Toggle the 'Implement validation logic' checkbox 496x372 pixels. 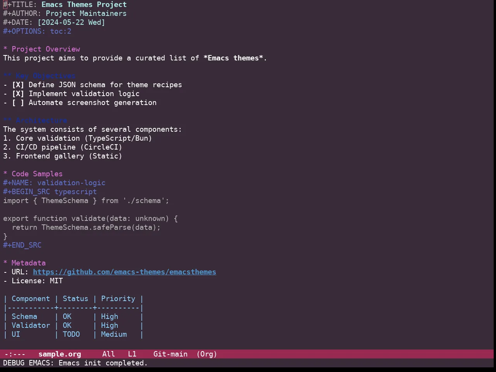click(18, 94)
